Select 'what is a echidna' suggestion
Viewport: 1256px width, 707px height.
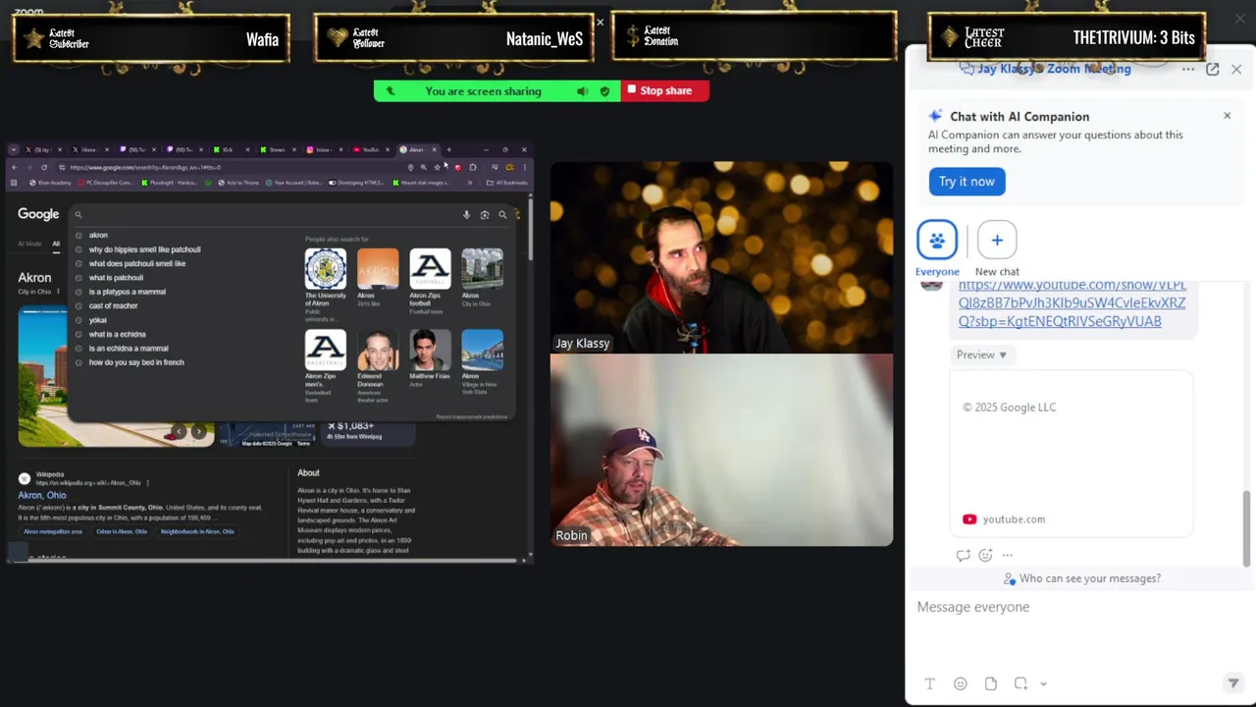pyautogui.click(x=117, y=334)
